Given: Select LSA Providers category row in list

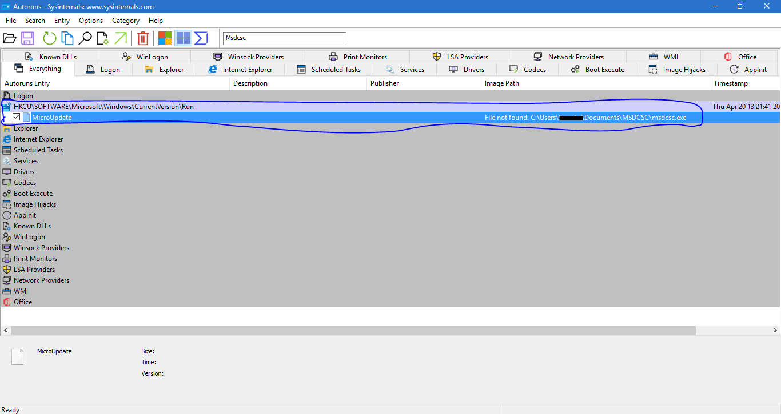Looking at the screenshot, I should [390, 270].
